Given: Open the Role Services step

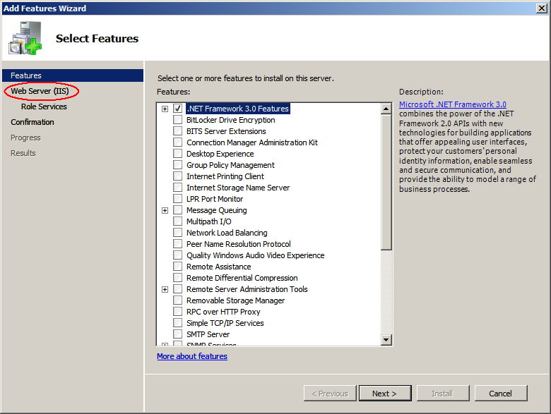Looking at the screenshot, I should pyautogui.click(x=44, y=106).
